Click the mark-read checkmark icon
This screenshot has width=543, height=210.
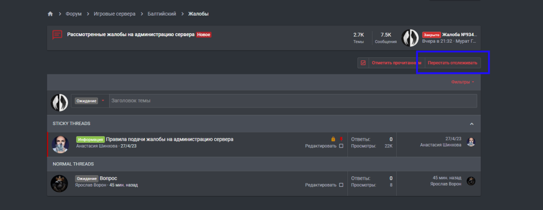(x=364, y=63)
